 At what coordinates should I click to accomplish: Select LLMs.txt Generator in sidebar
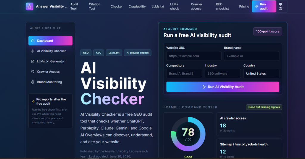(x=50, y=61)
